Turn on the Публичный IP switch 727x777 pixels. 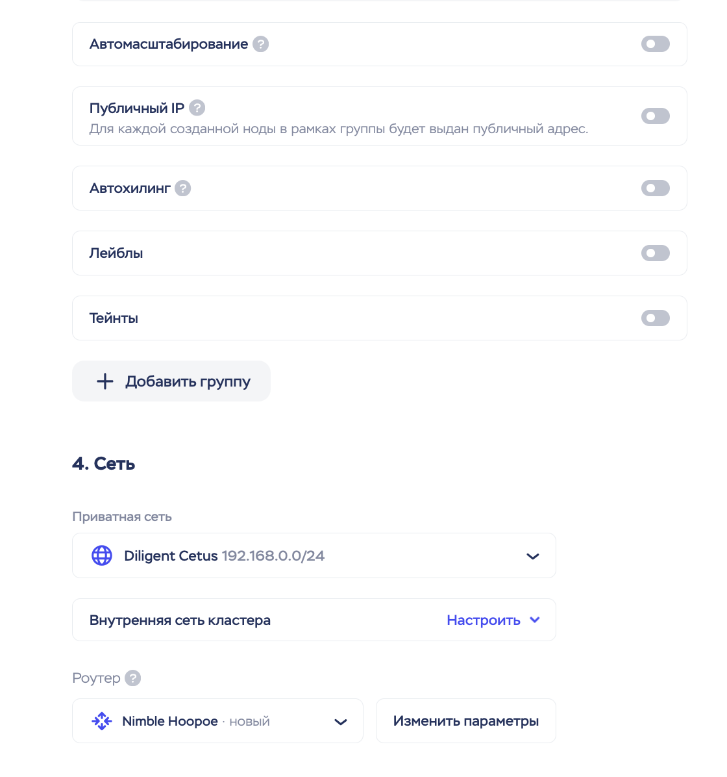tap(655, 116)
